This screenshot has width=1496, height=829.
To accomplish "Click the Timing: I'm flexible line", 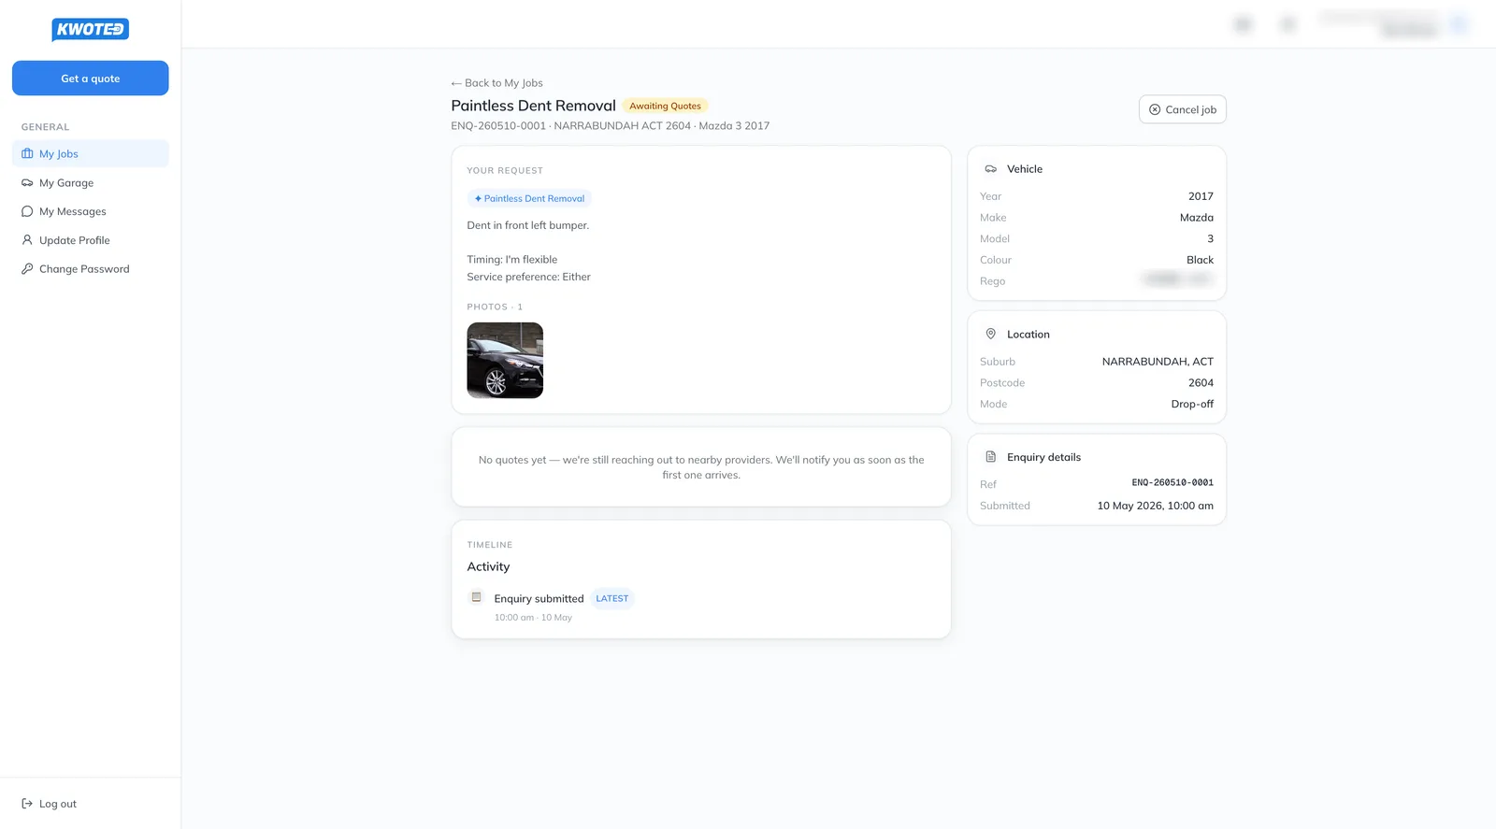I will pos(512,260).
